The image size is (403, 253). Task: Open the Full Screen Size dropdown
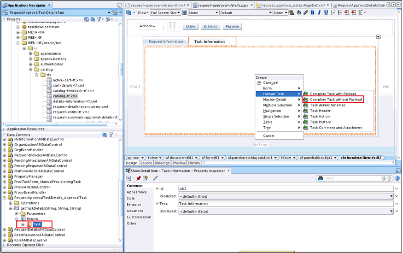tap(179, 13)
